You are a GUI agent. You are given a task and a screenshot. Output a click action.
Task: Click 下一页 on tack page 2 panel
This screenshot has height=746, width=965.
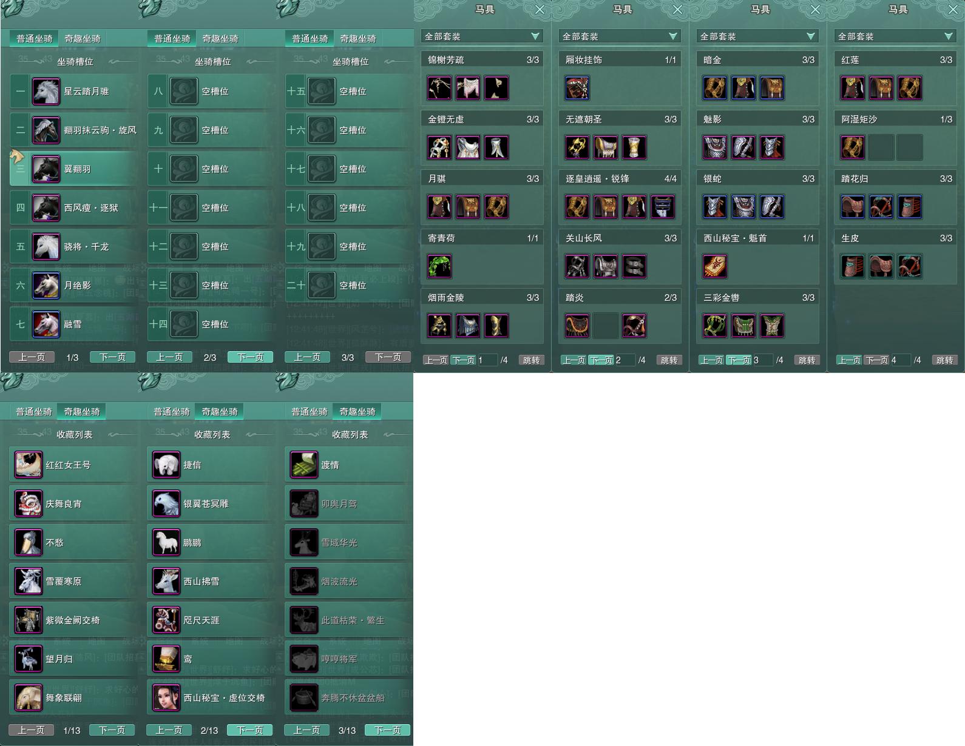tap(601, 360)
